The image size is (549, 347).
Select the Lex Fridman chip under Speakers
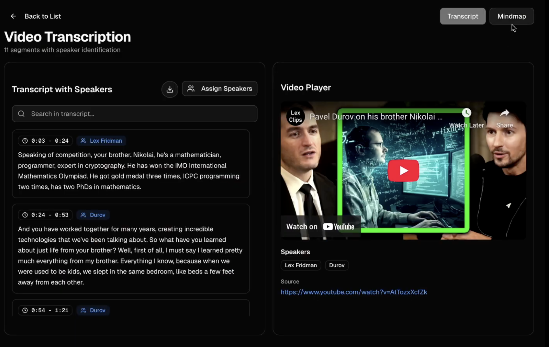pos(301,265)
